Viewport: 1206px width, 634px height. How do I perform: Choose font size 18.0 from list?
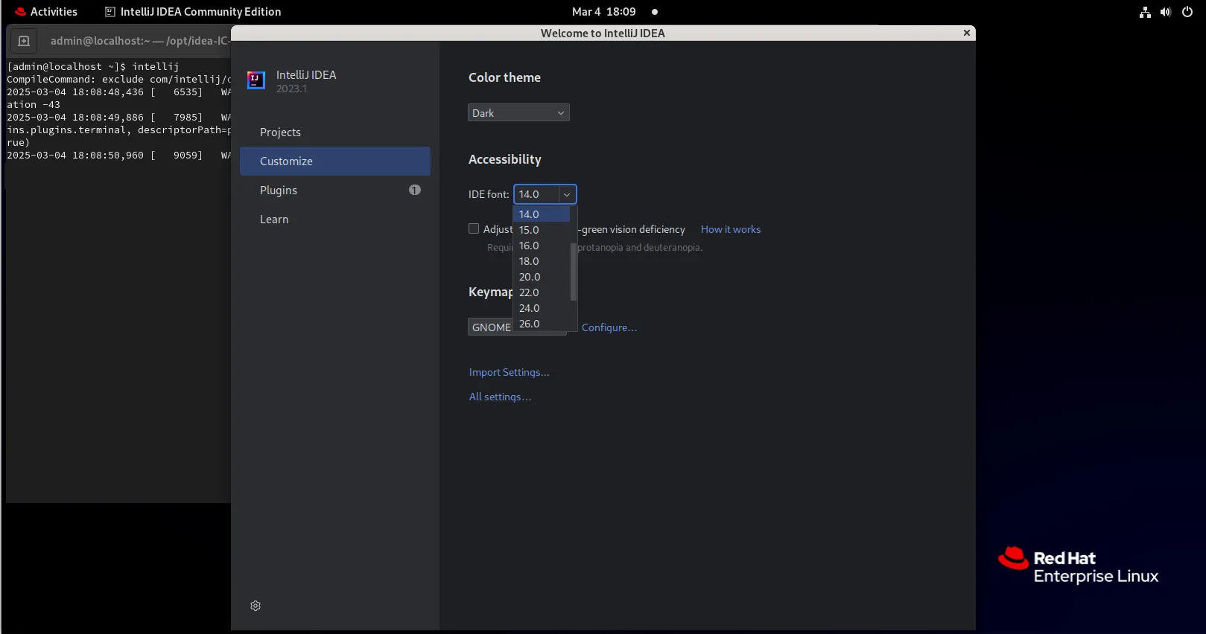[542, 261]
